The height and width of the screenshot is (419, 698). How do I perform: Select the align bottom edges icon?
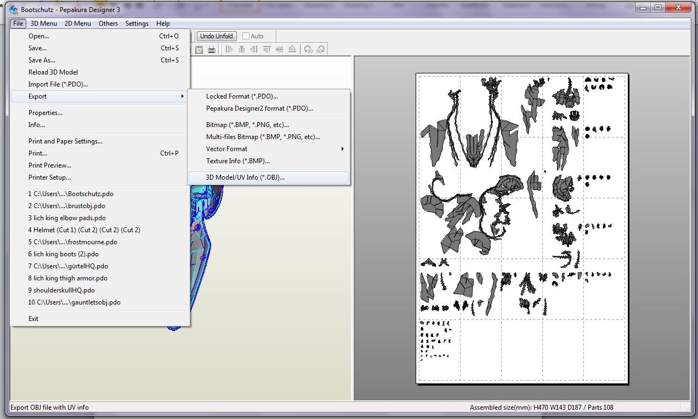[x=292, y=49]
